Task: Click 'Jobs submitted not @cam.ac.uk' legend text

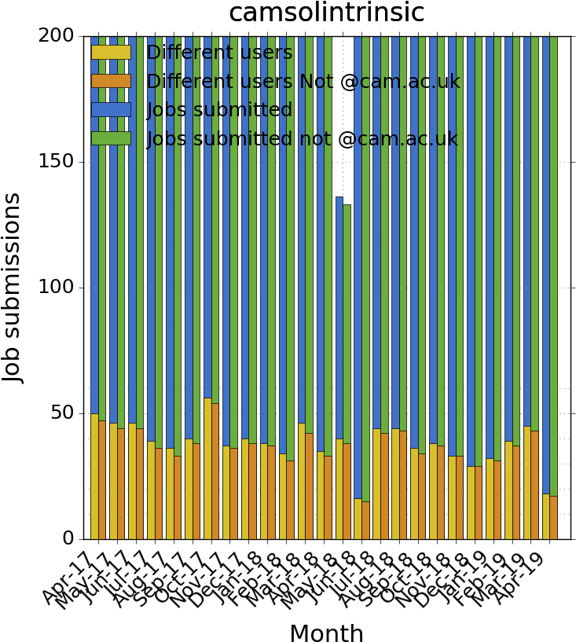Action: pyautogui.click(x=302, y=139)
